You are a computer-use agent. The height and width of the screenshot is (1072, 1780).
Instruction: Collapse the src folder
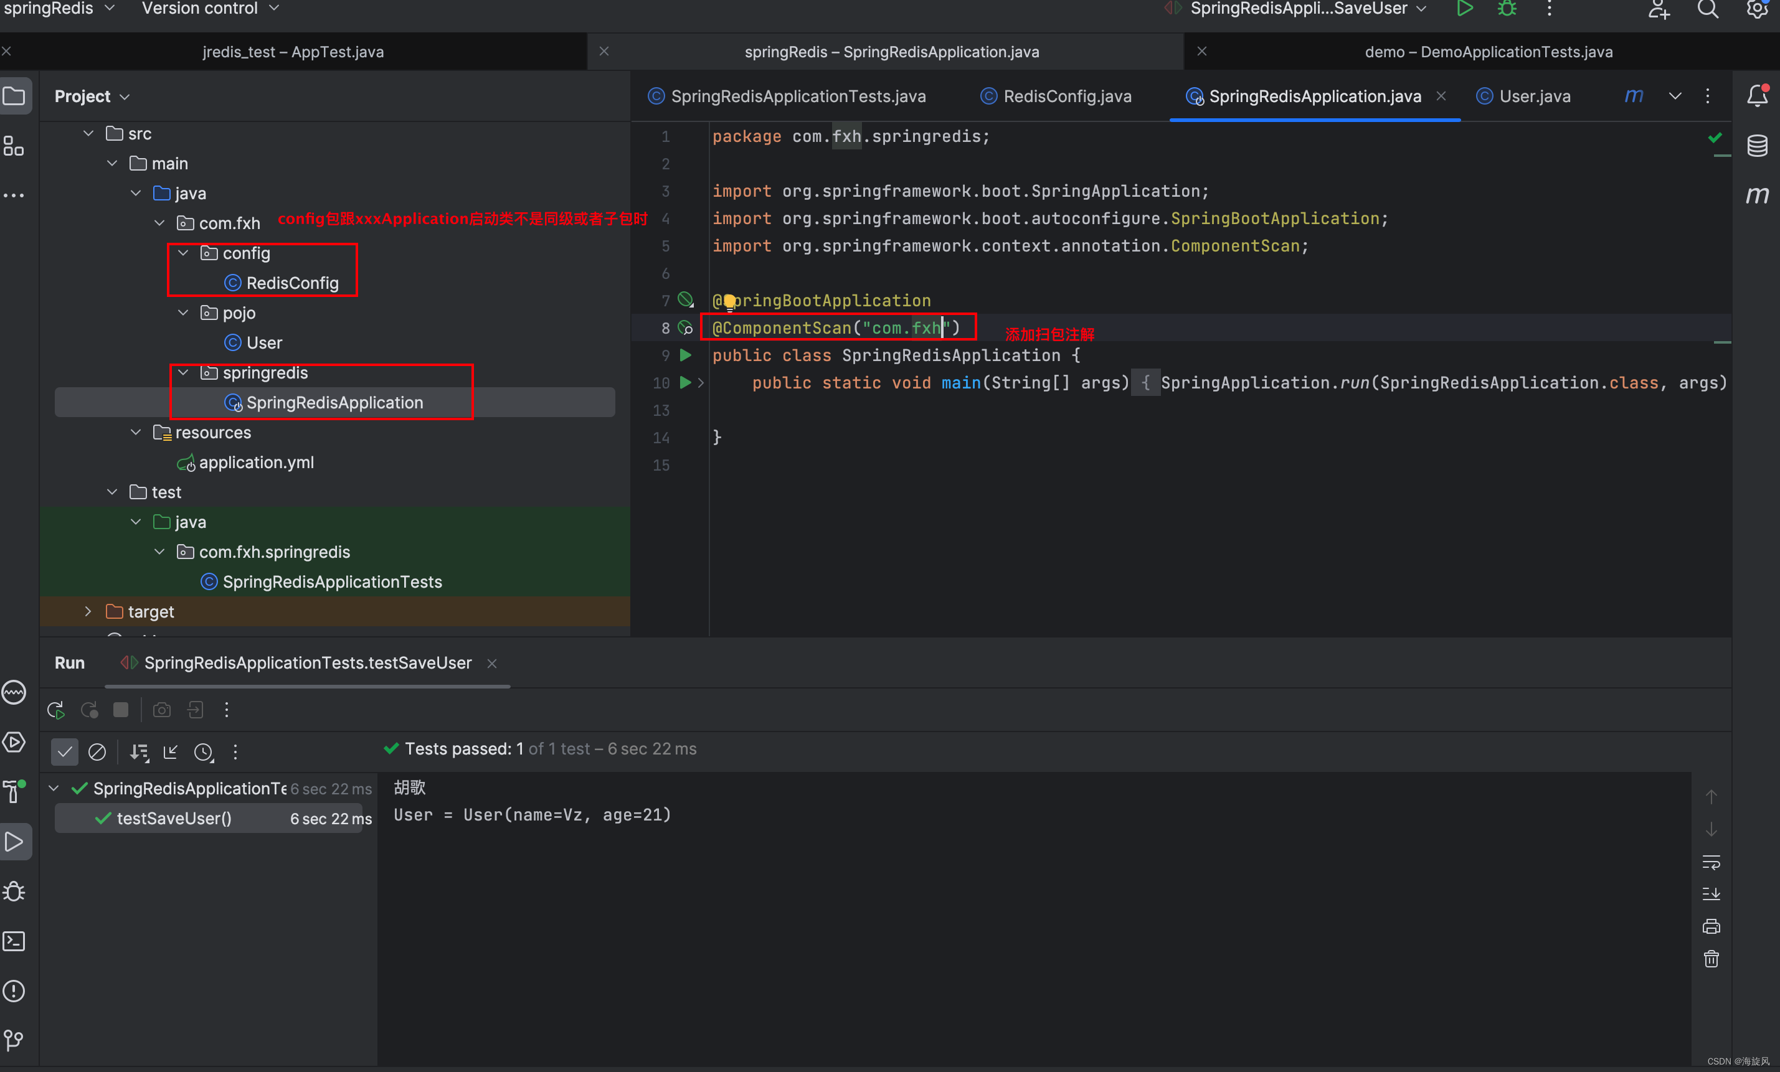click(89, 134)
